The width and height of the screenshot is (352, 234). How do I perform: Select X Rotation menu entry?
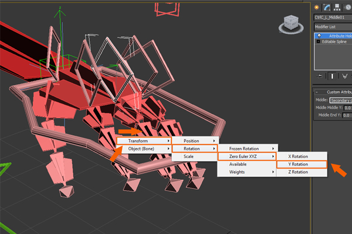point(302,157)
